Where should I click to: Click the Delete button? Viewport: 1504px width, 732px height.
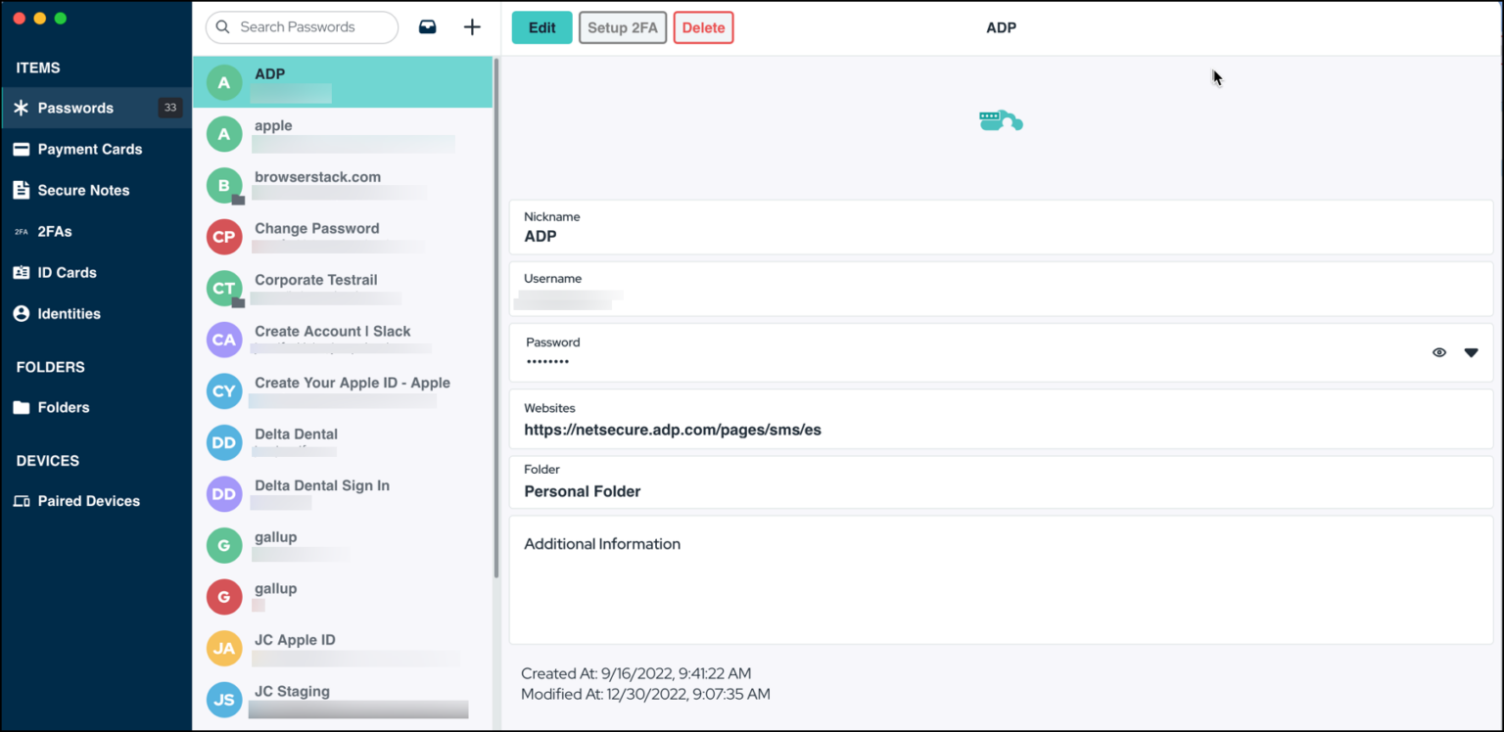pos(703,27)
